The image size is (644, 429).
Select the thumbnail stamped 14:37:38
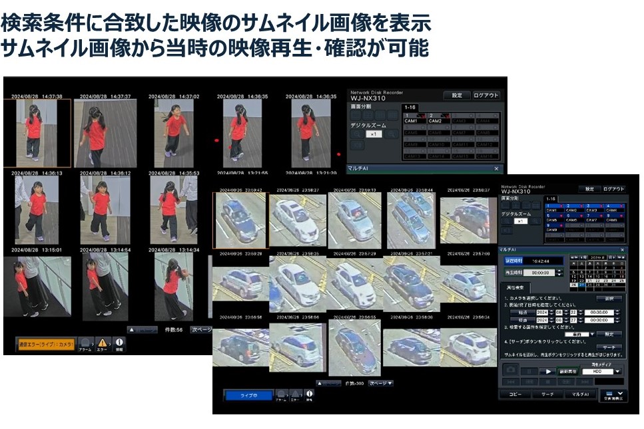click(37, 133)
